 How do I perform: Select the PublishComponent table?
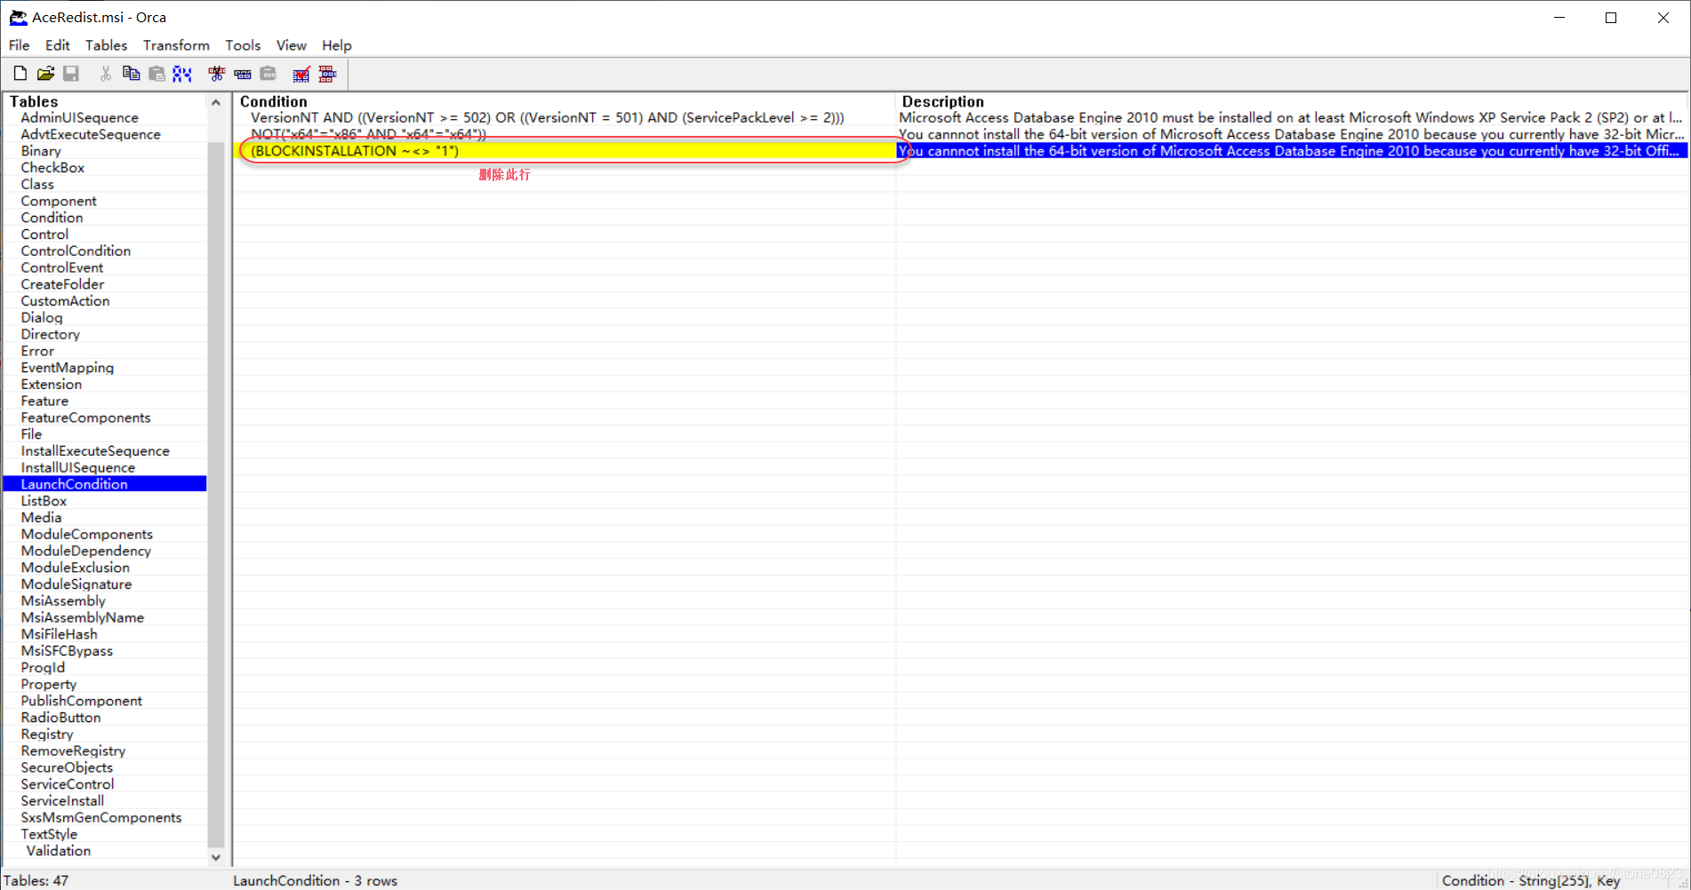[81, 701]
